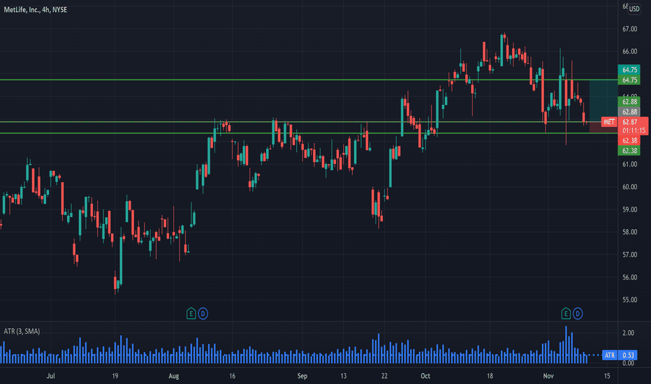
Task: Open the August dividend D marker
Action: point(203,313)
